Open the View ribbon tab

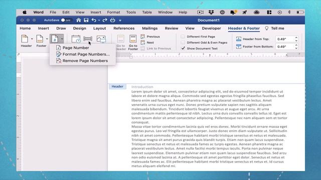click(x=190, y=28)
